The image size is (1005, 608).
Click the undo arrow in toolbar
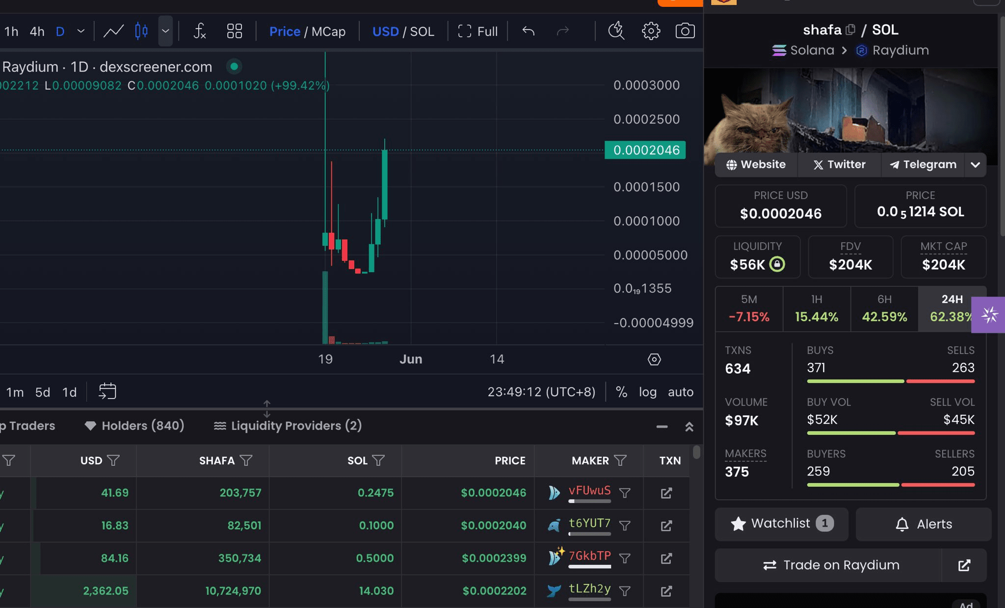point(528,31)
